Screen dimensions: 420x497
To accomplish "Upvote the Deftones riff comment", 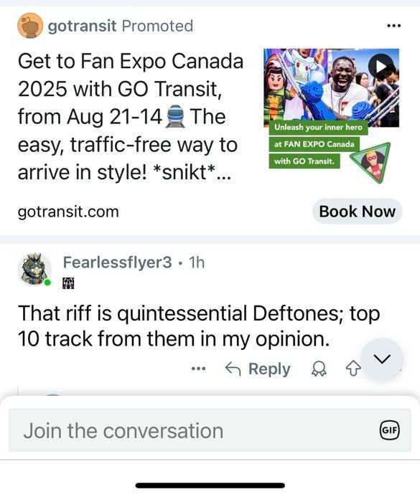I will 353,369.
